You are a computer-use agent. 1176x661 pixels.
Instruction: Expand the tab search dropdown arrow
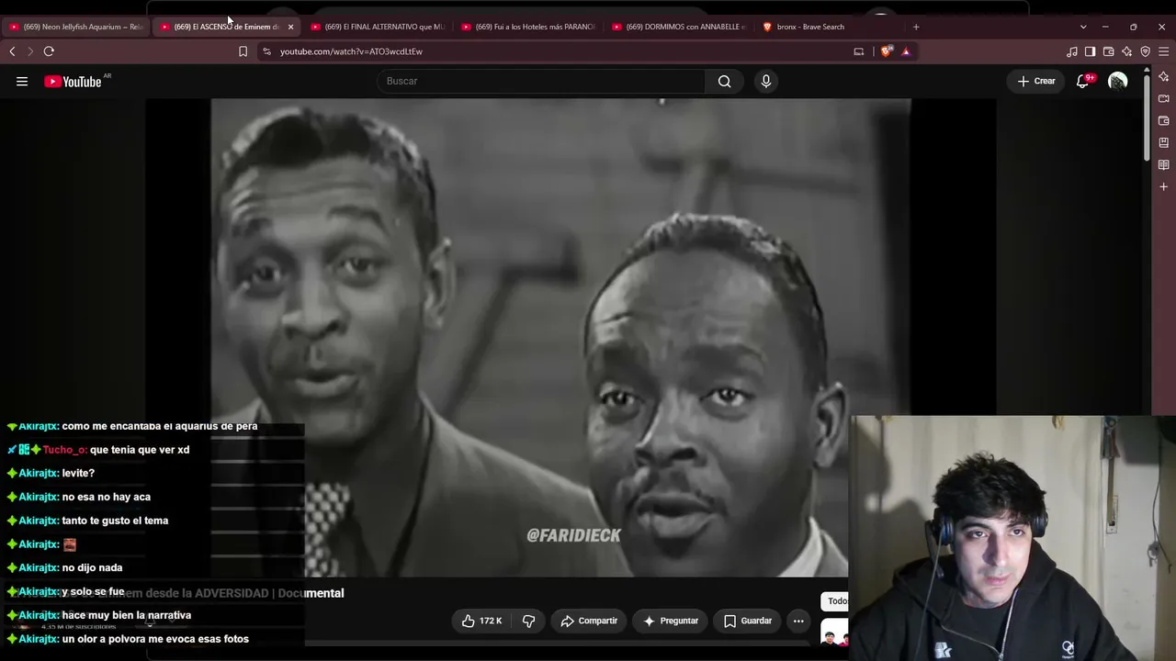1083,27
